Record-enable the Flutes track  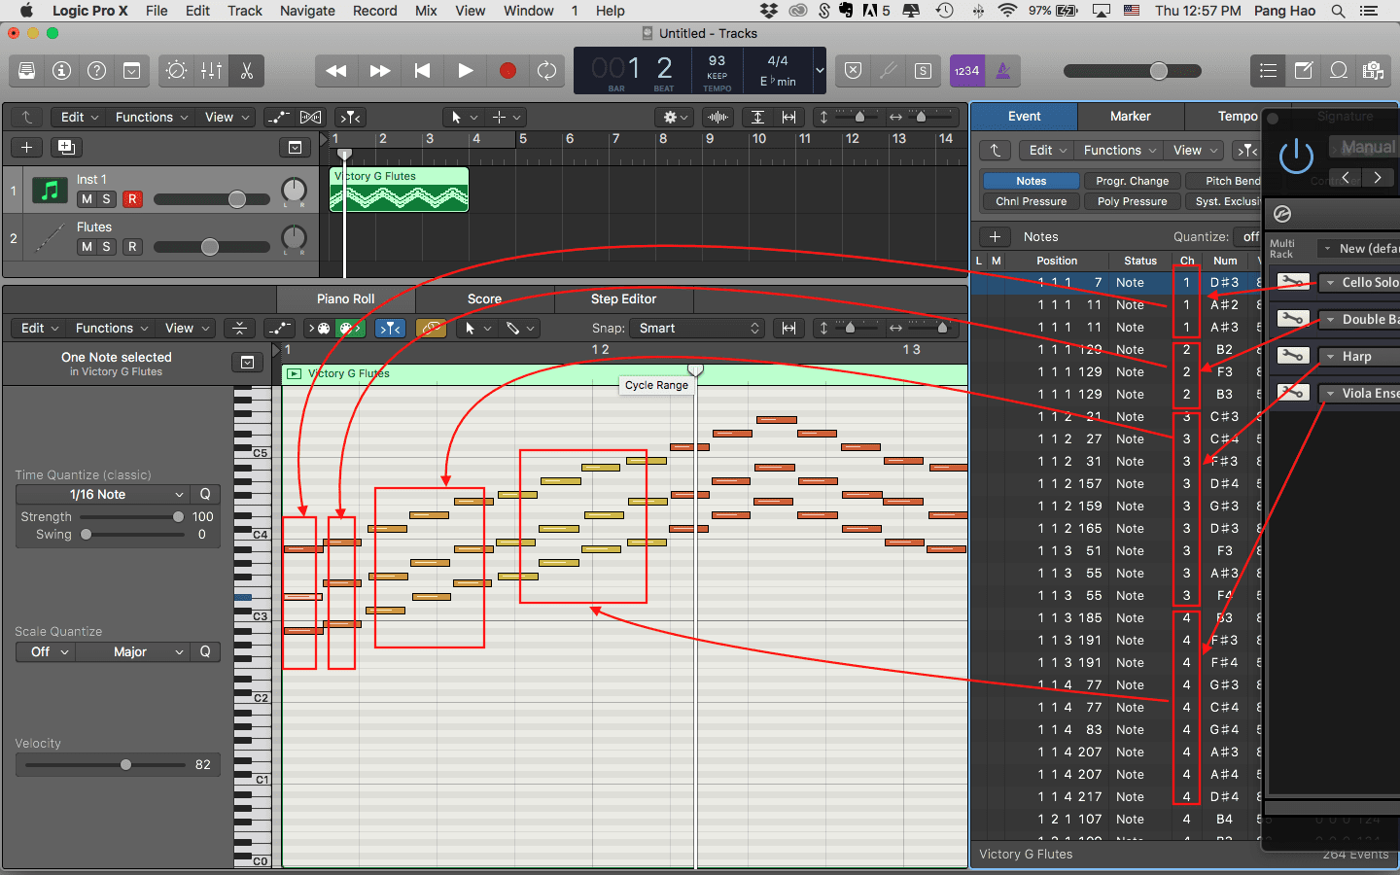pos(132,247)
